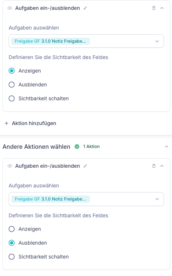The height and width of the screenshot is (276, 172).
Task: Click the green check icon next to 1 Aktion
Action: (x=77, y=147)
